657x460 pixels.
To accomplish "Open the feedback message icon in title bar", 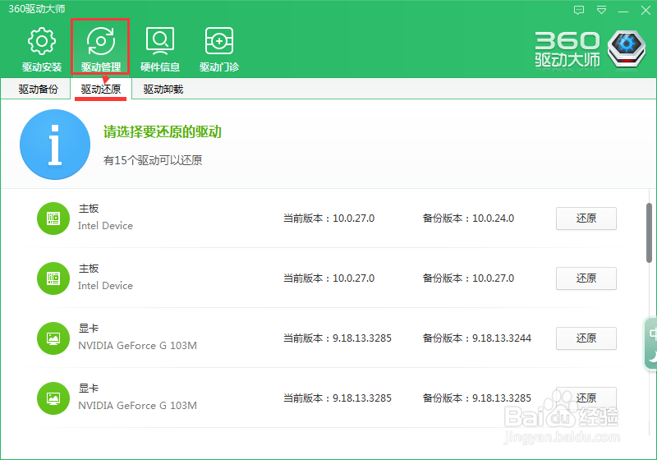I will pyautogui.click(x=579, y=10).
